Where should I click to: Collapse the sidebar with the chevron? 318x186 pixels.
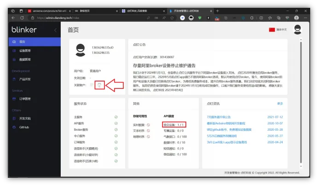tap(55, 30)
